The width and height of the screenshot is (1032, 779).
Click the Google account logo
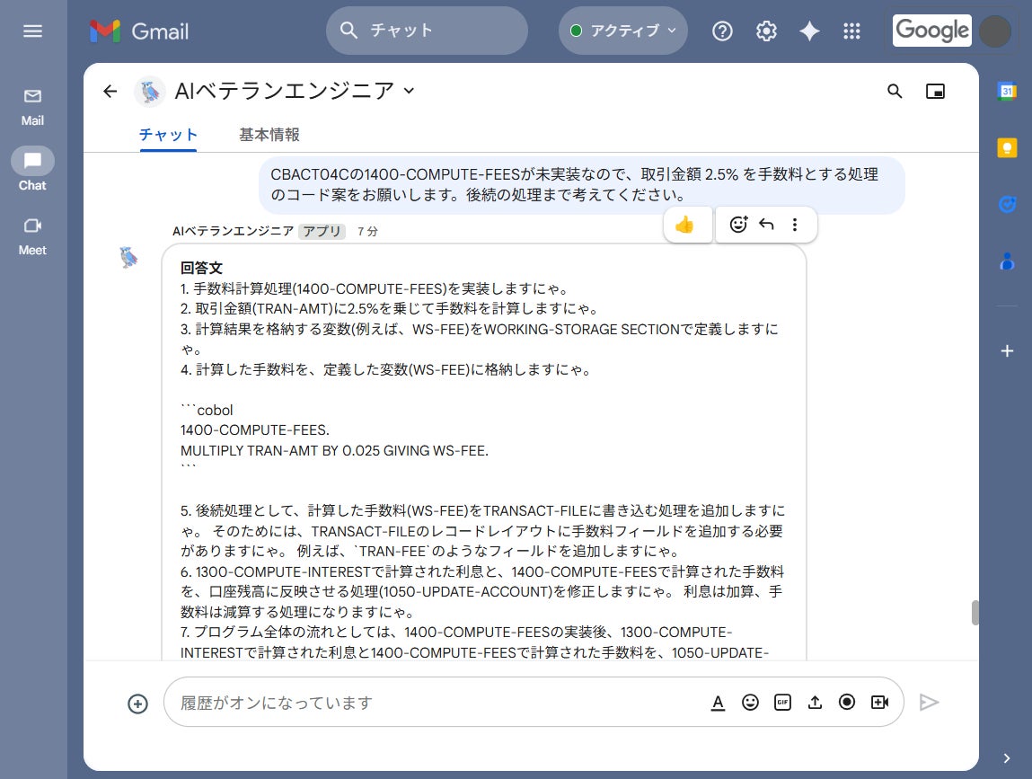pos(932,31)
